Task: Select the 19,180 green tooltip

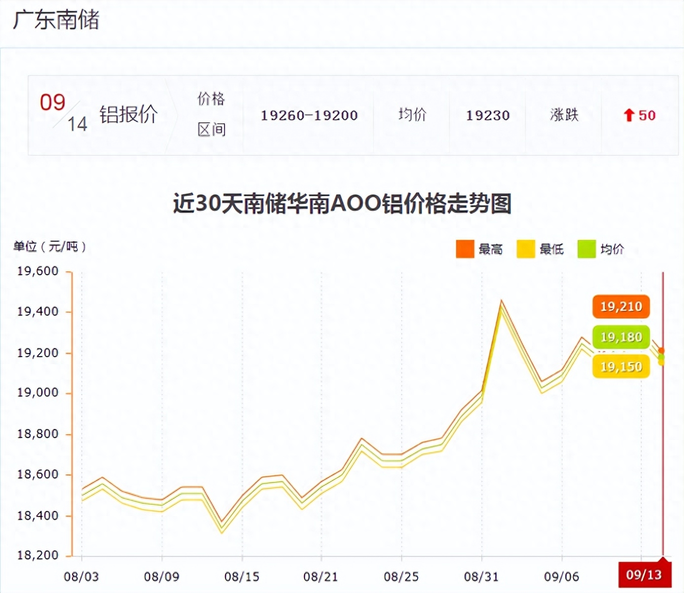Action: click(x=621, y=337)
